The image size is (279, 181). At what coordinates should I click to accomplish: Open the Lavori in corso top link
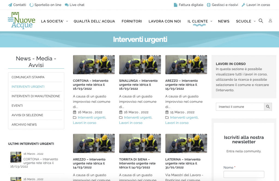258,5
